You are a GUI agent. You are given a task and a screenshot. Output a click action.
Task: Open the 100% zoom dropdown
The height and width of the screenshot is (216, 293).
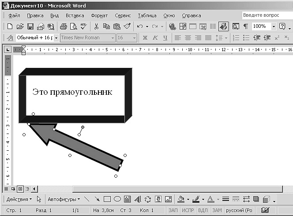coord(274,26)
